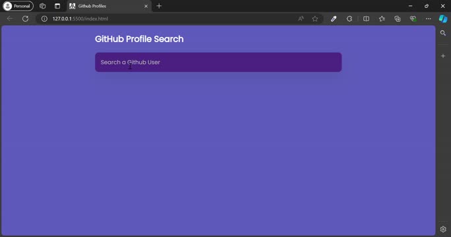Open the Extensions icon in toolbar
This screenshot has width=451, height=237.
point(349,18)
